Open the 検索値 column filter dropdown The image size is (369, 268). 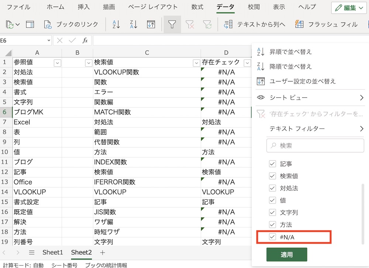[196, 63]
